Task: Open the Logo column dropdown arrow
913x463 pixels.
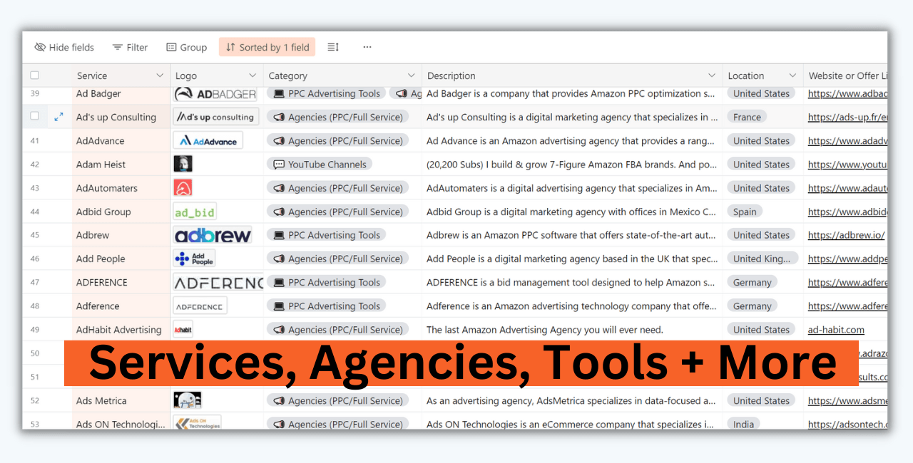Action: click(253, 76)
